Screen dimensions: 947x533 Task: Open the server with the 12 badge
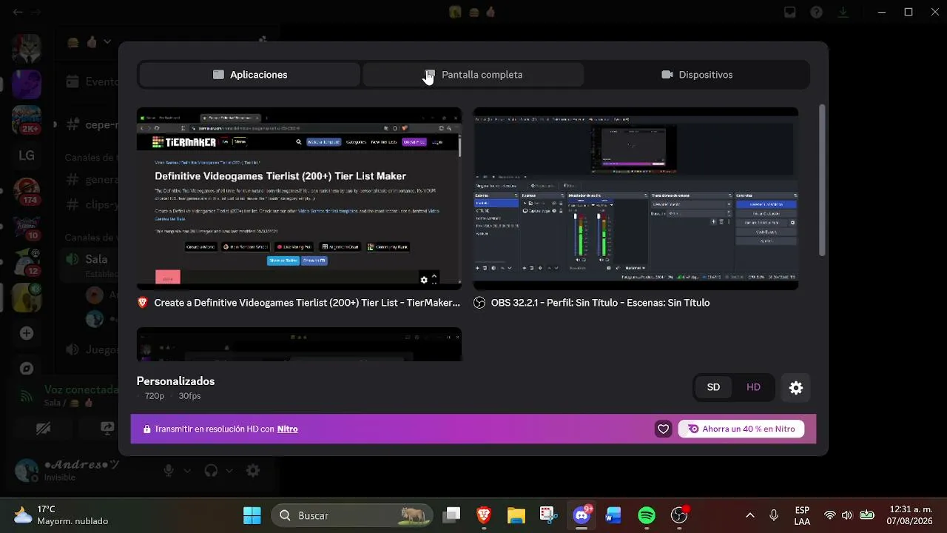click(x=27, y=262)
